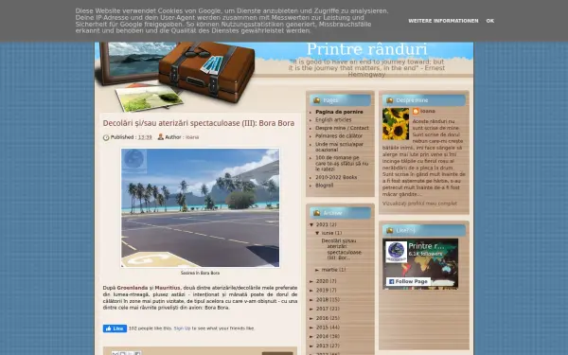Screen dimensions: 568x355
Task: Click the Despre mine widget header icon
Action: pos(390,100)
